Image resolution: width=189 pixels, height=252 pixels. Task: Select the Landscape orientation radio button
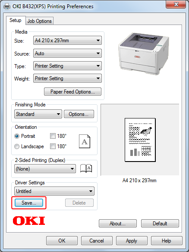point(17,146)
